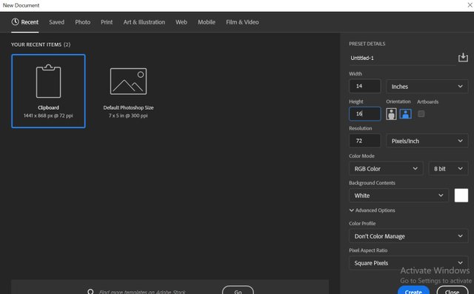The width and height of the screenshot is (474, 294).
Task: Click the Adobe Stock search magnifier icon
Action: pos(90,292)
